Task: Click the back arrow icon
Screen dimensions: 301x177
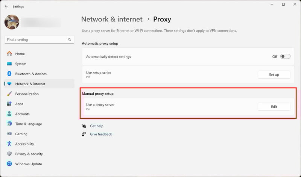Action: point(6,6)
